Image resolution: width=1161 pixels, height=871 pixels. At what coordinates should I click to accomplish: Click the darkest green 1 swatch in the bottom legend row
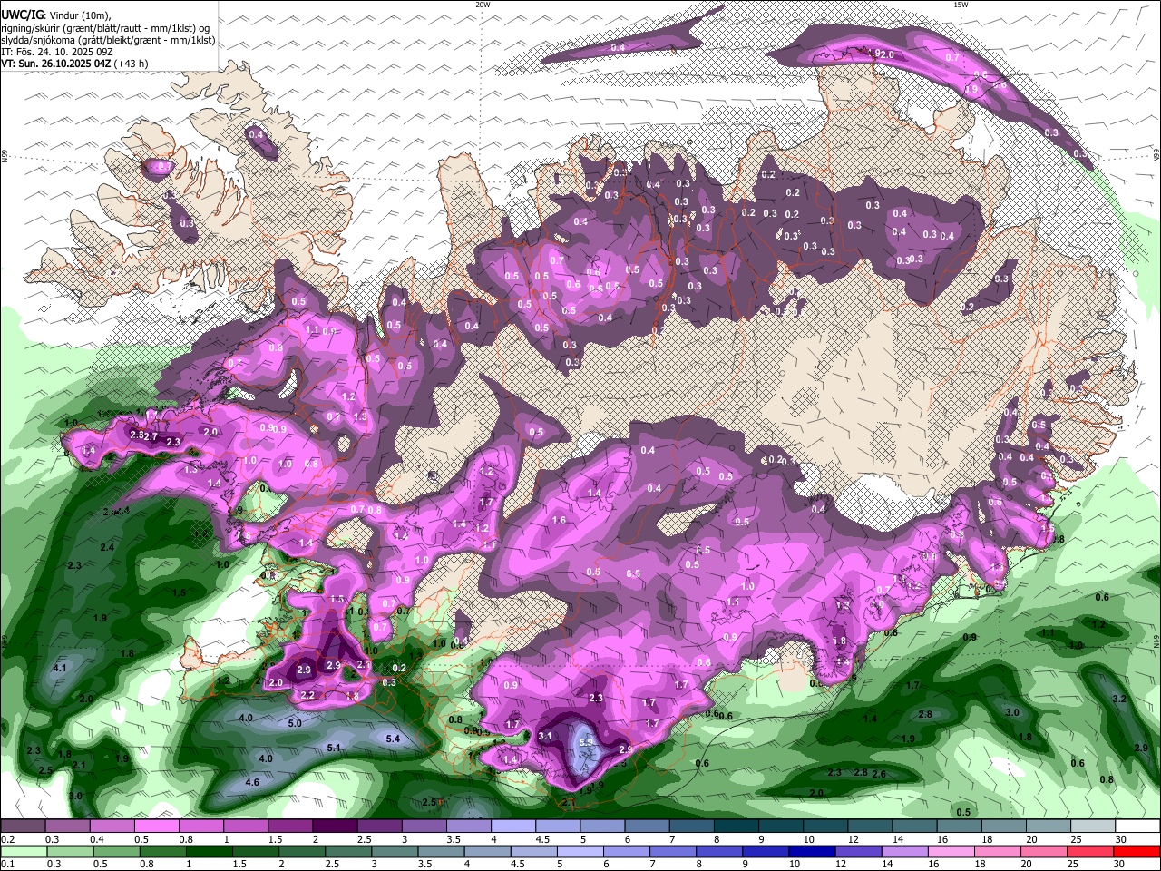(x=209, y=851)
